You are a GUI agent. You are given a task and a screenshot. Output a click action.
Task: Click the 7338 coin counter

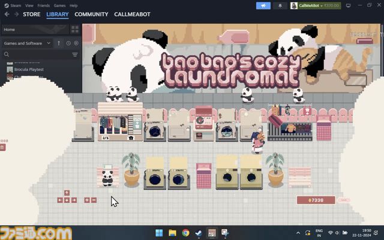(315, 200)
